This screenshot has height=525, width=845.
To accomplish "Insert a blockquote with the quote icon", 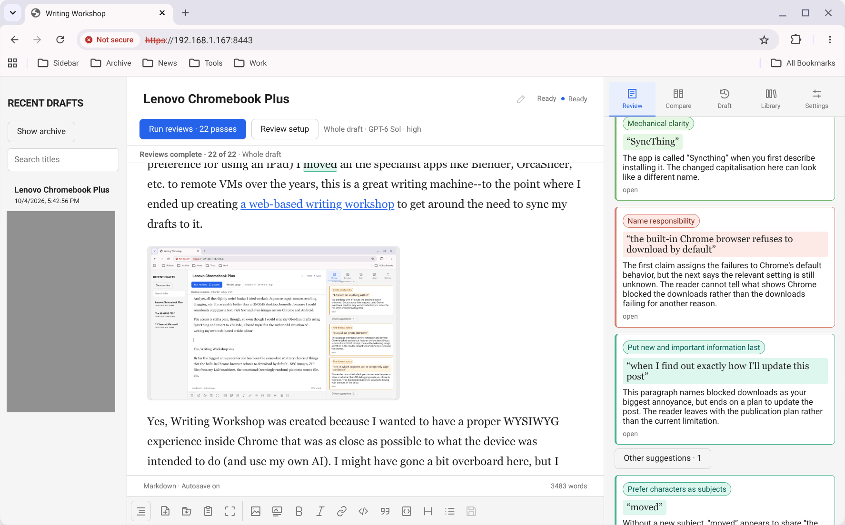I will 385,511.
